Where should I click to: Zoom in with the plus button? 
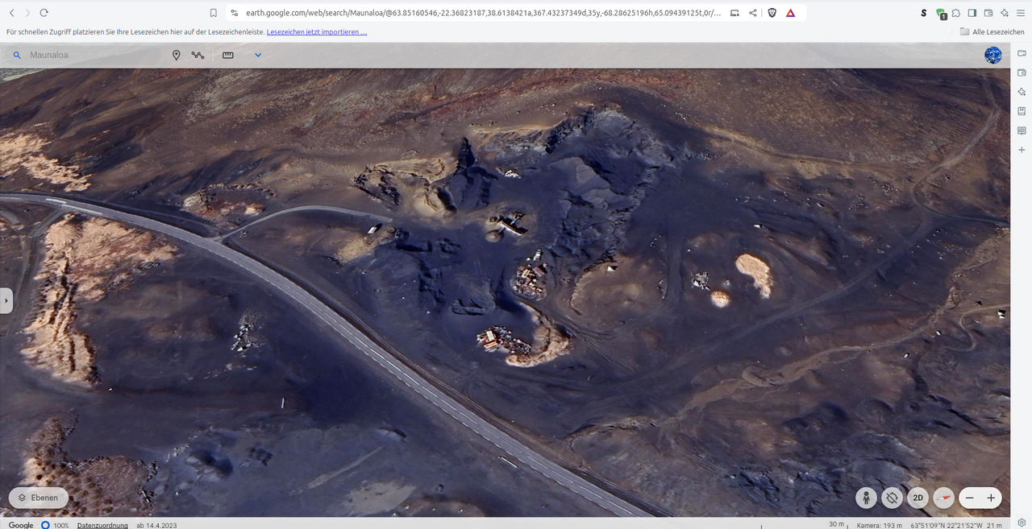[991, 498]
